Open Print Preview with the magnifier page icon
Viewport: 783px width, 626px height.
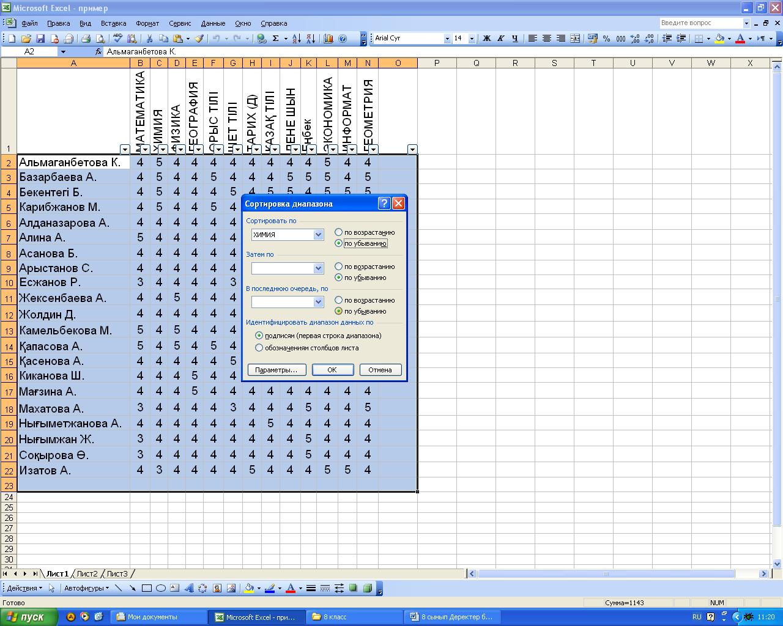100,39
